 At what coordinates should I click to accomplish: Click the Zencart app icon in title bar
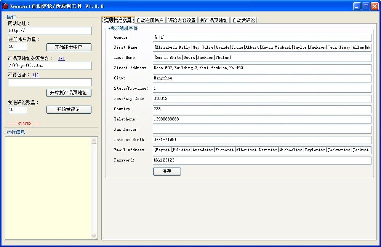coord(5,6)
